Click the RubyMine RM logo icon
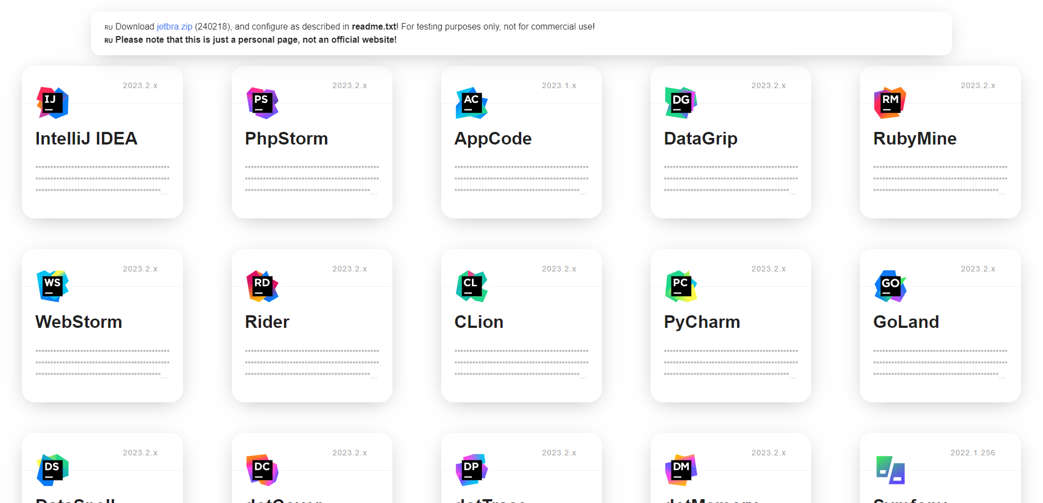 pos(890,103)
